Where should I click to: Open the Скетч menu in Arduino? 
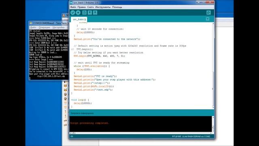point(90,7)
